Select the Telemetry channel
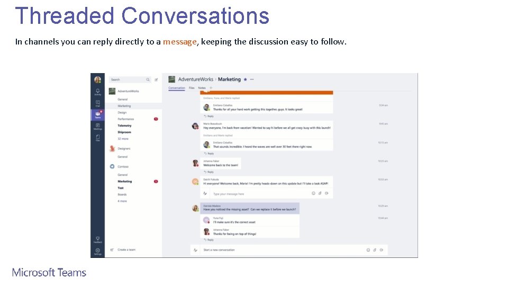 point(124,126)
